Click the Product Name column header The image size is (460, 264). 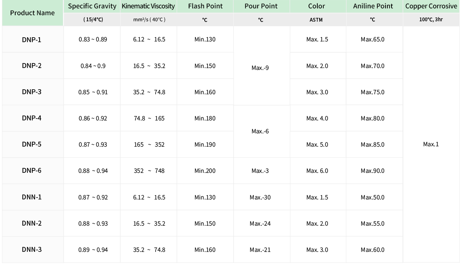[x=32, y=13]
